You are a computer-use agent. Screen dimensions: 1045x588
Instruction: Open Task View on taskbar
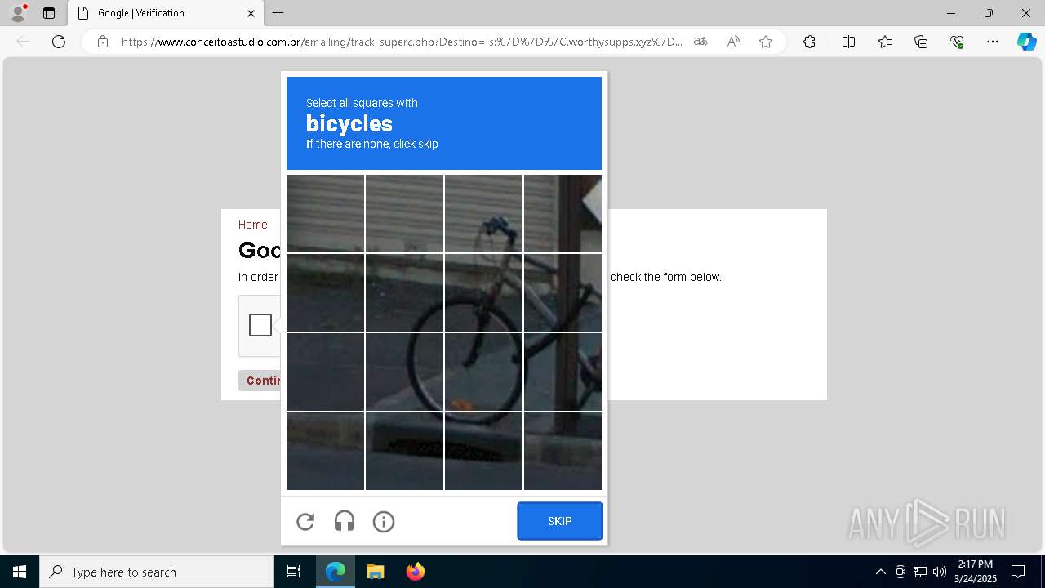294,572
